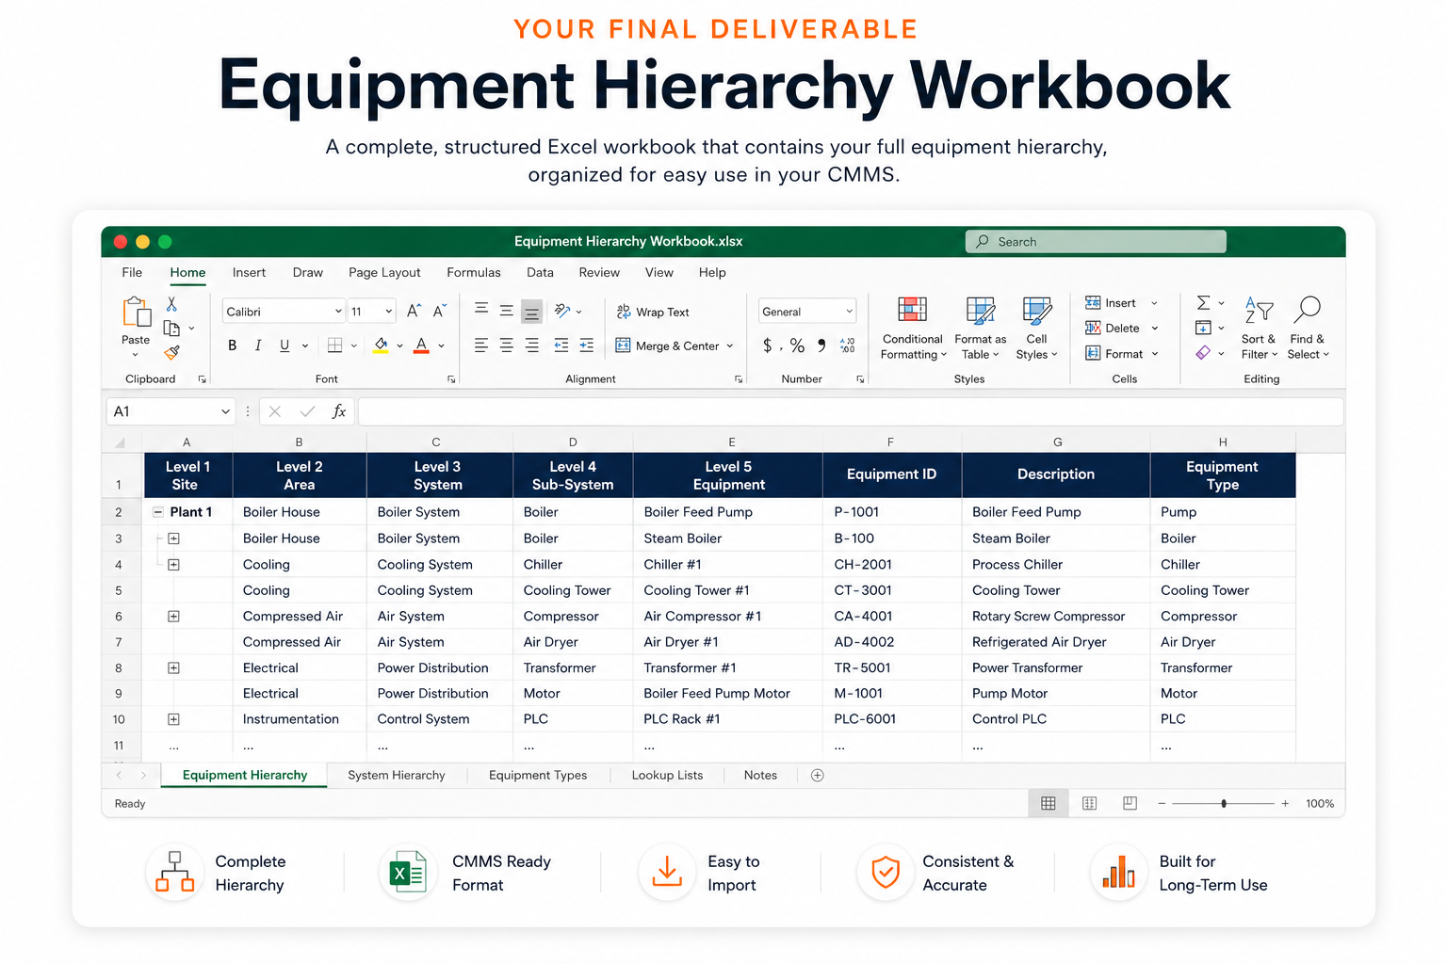The height and width of the screenshot is (964, 1447).
Task: Expand the outline group on row 8
Action: click(173, 668)
